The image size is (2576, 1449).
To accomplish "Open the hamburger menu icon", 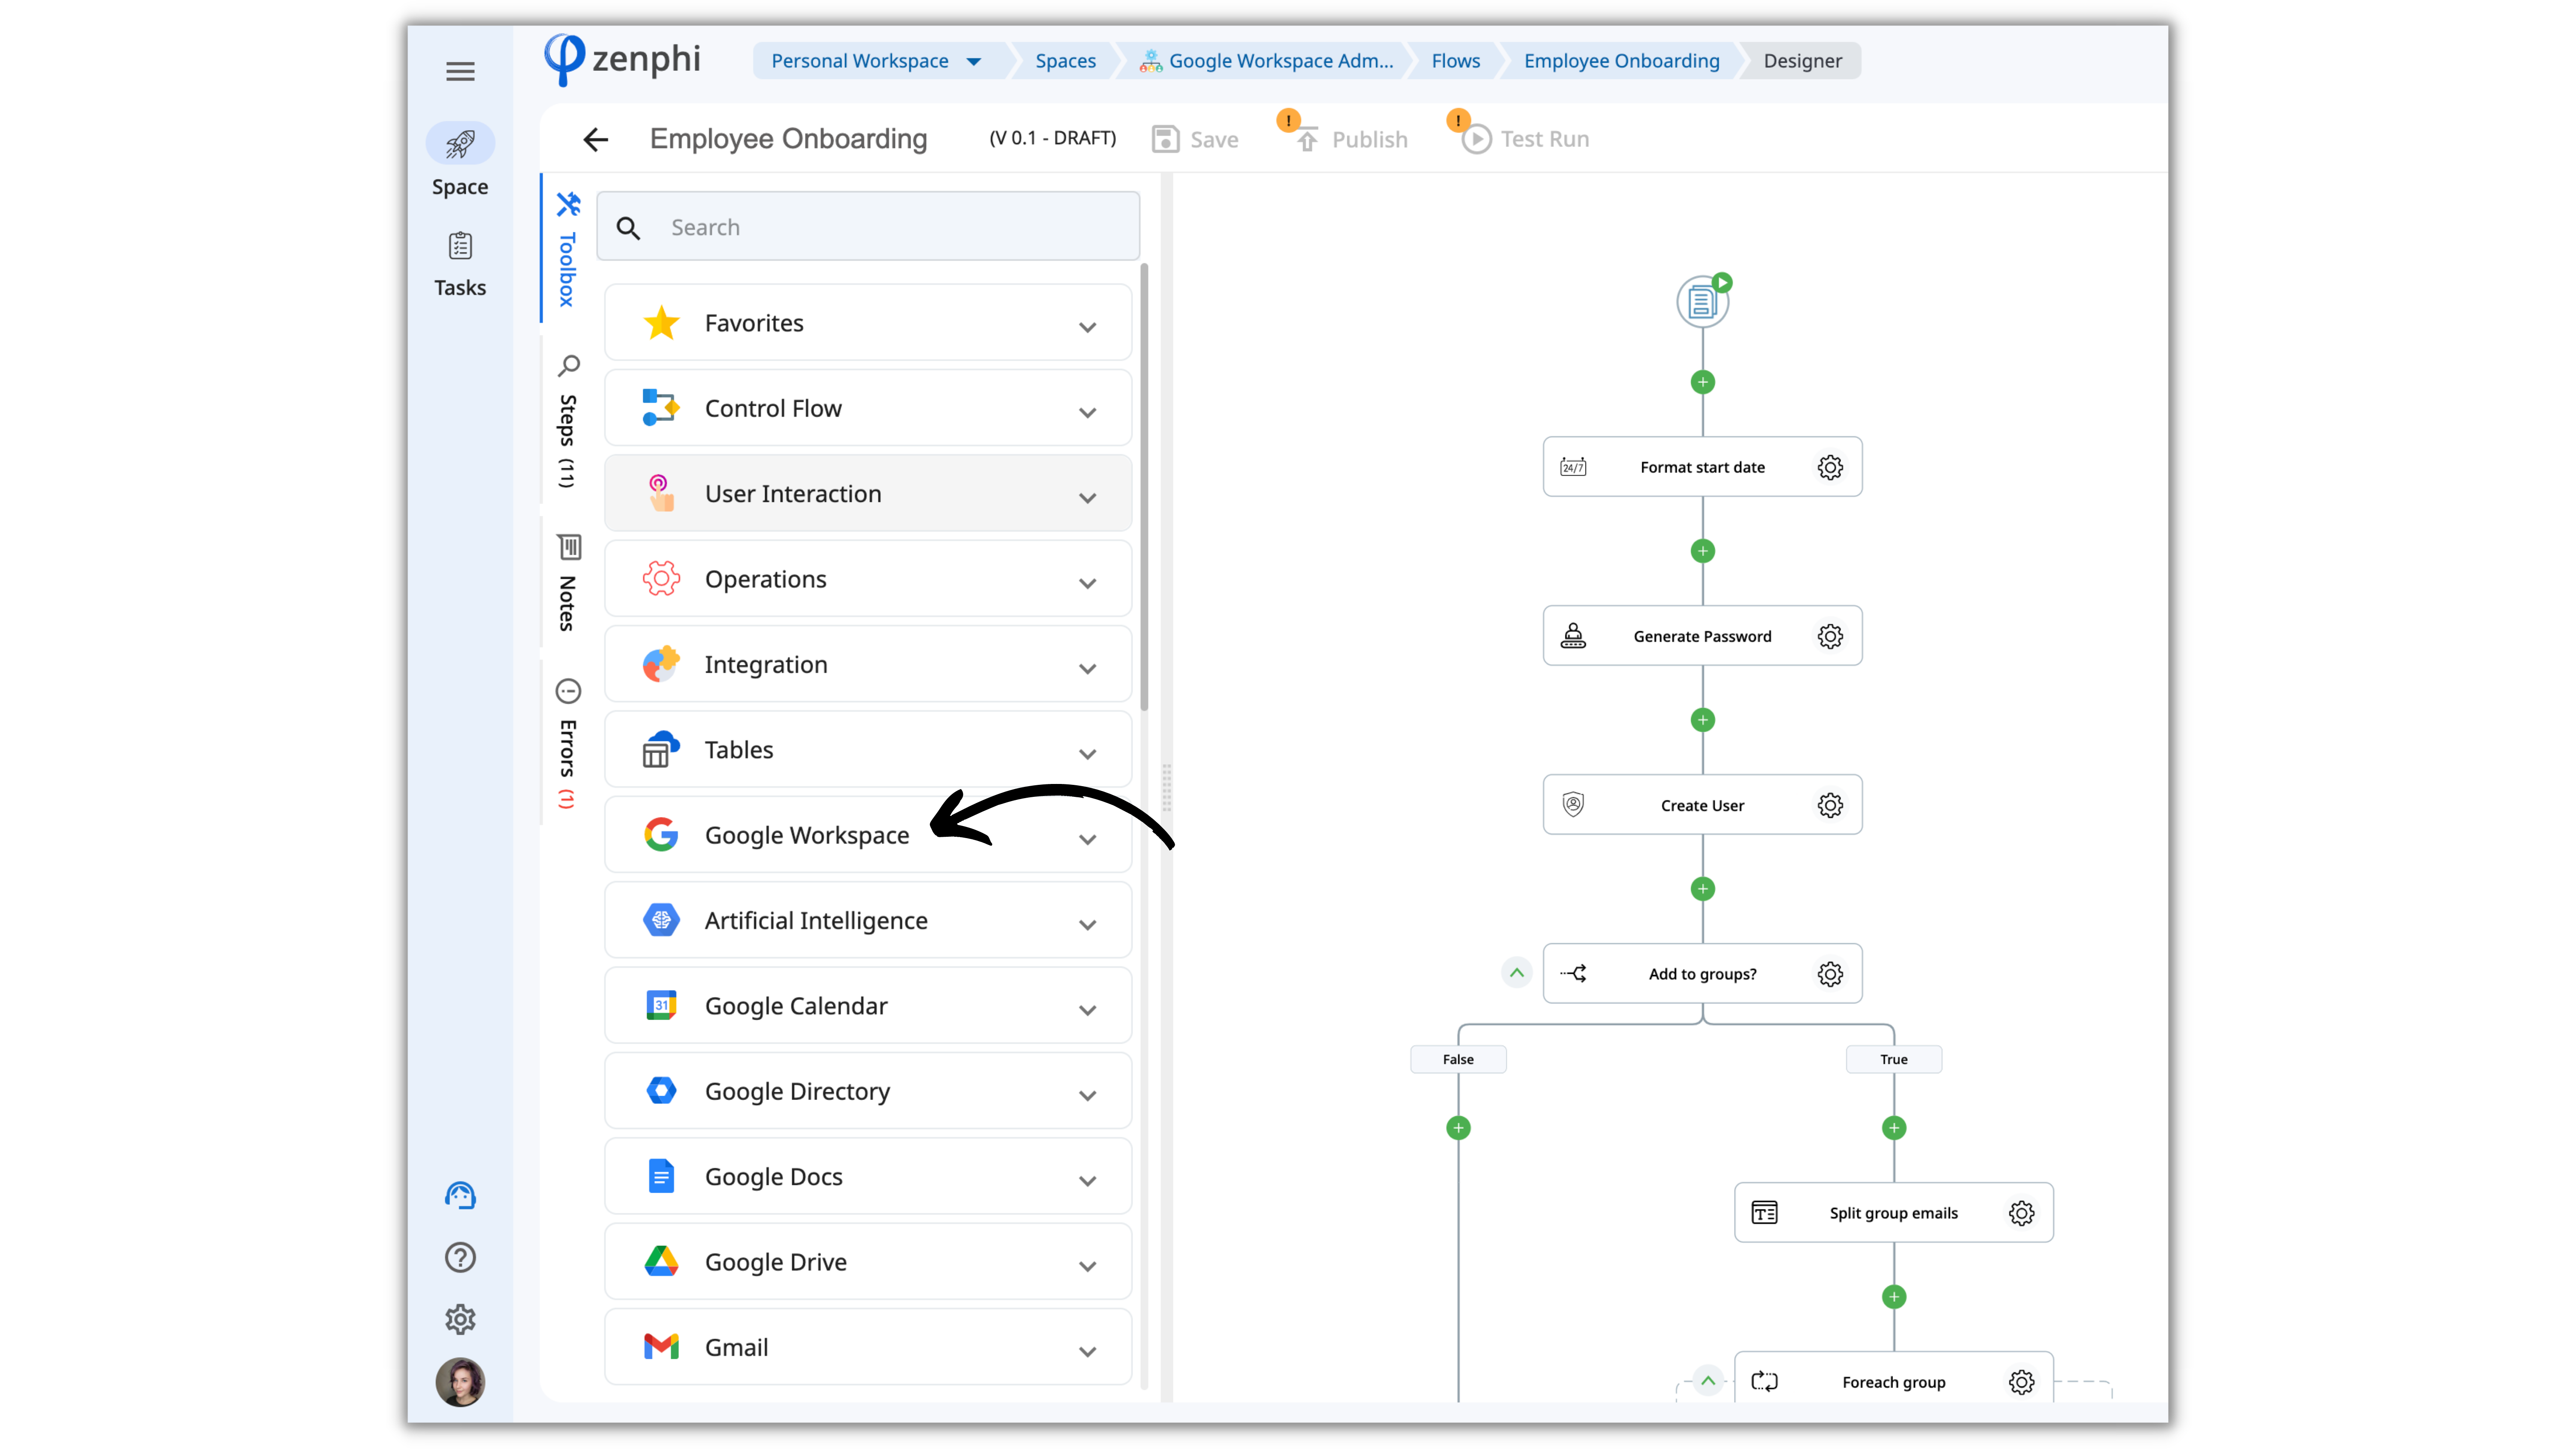I will click(x=460, y=71).
